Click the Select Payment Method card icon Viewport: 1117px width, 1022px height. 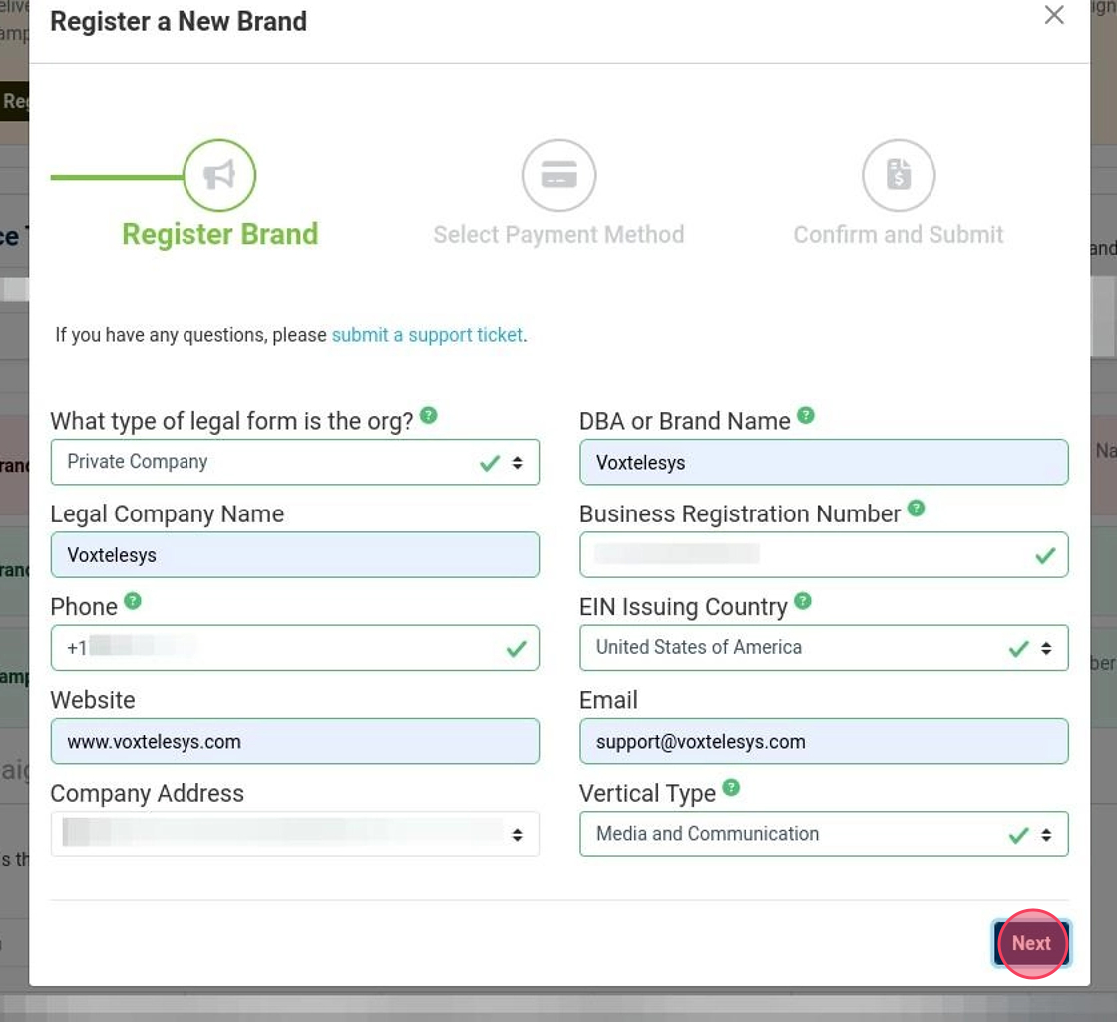click(558, 175)
